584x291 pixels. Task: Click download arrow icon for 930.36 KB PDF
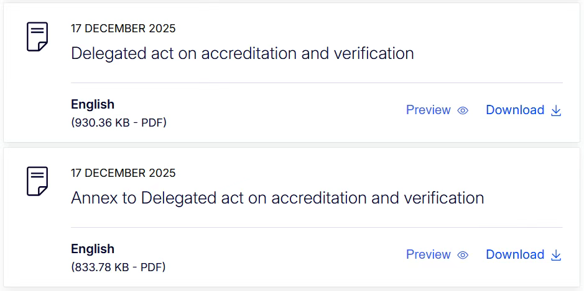click(556, 110)
